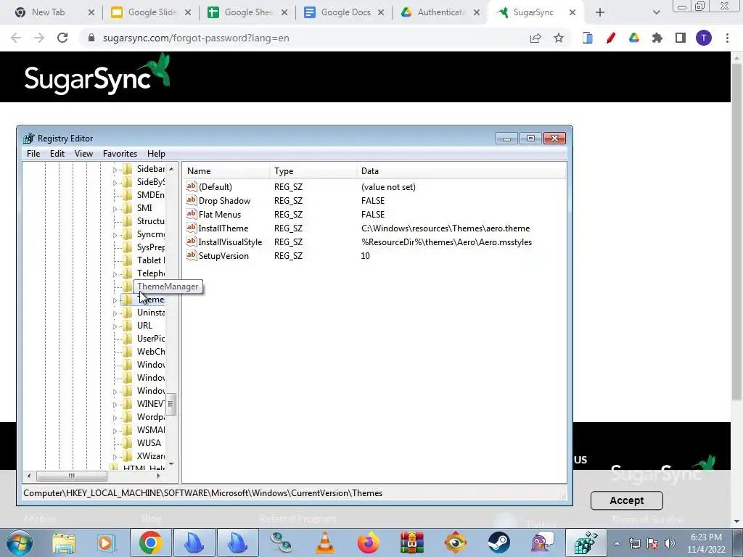Open Firefox from the taskbar

pos(369,542)
